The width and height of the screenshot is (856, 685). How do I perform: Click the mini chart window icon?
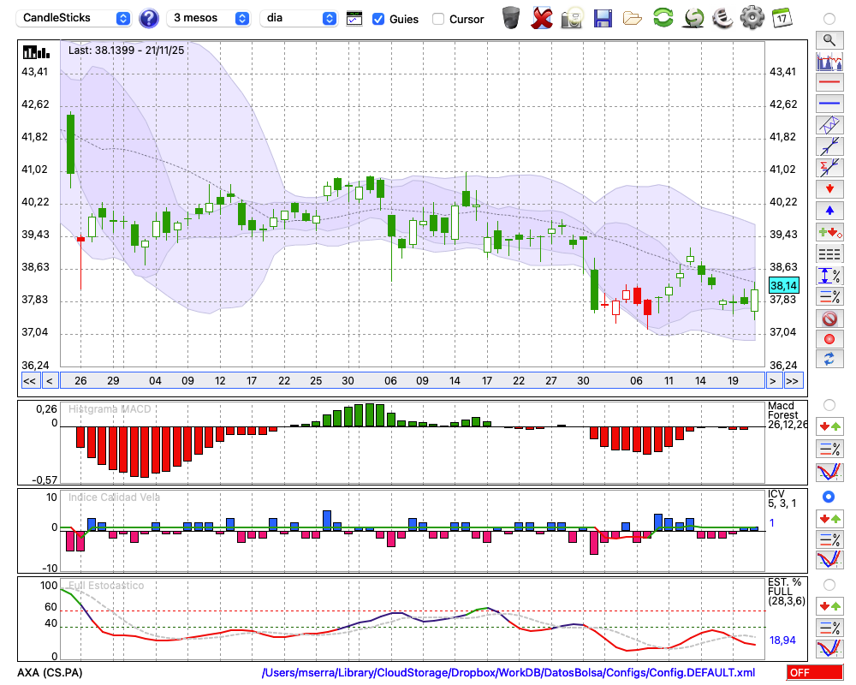point(354,19)
